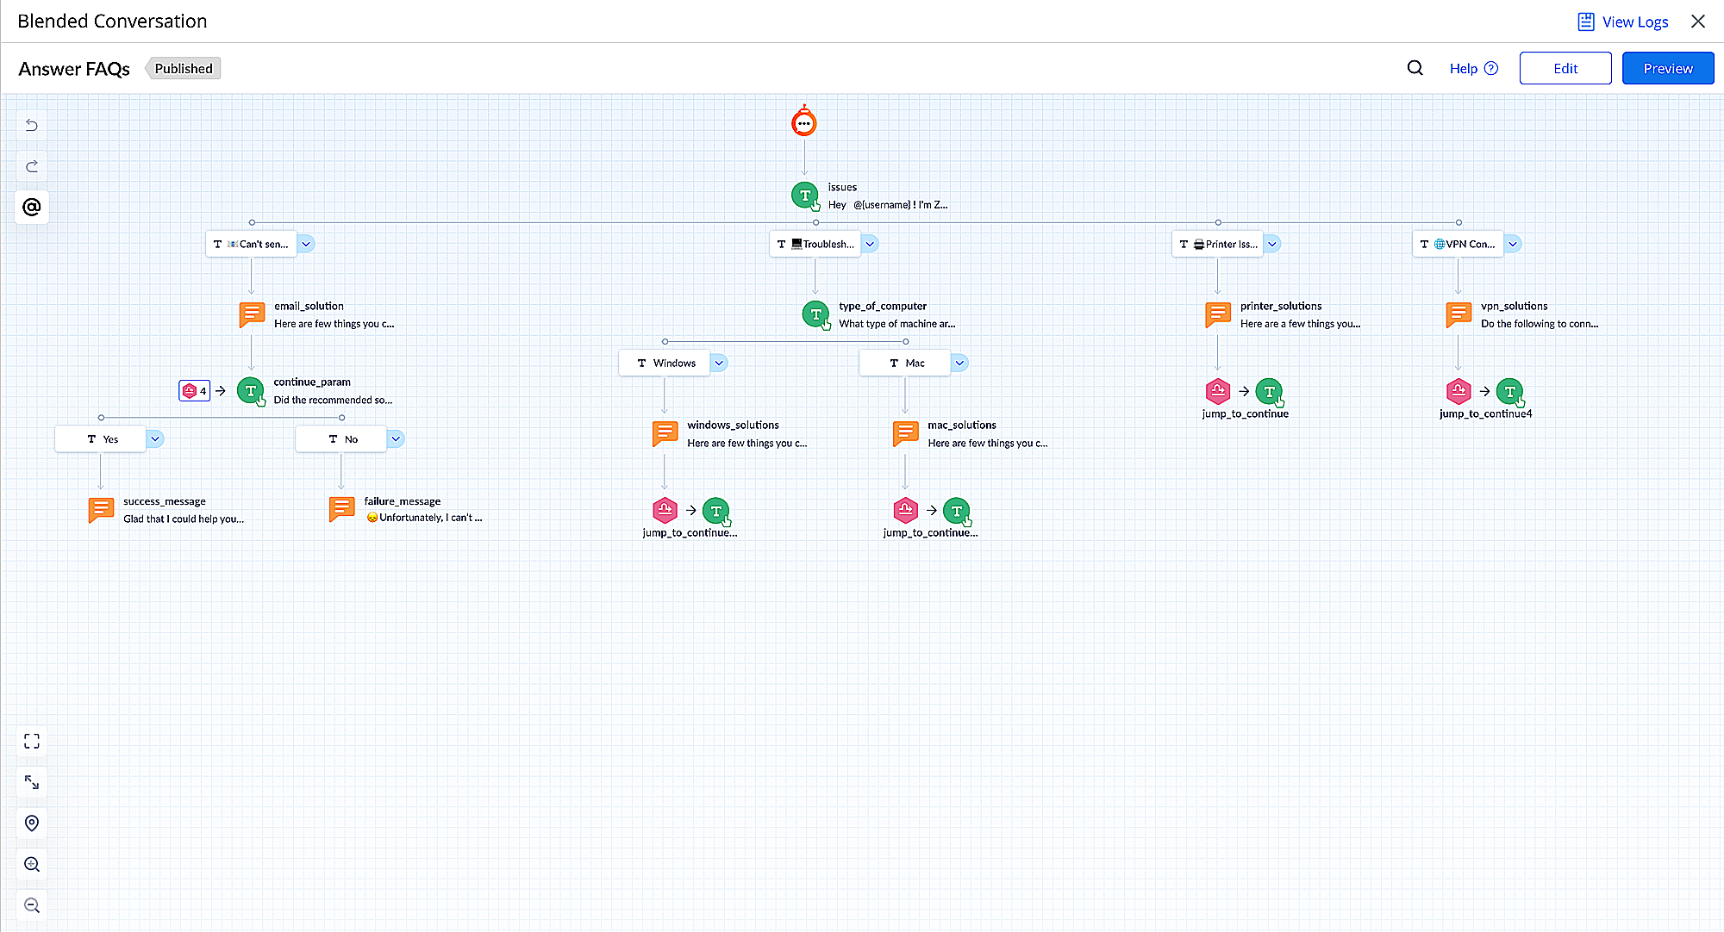
Task: Expand the Troubleshoot option dropdown arrow
Action: click(870, 244)
